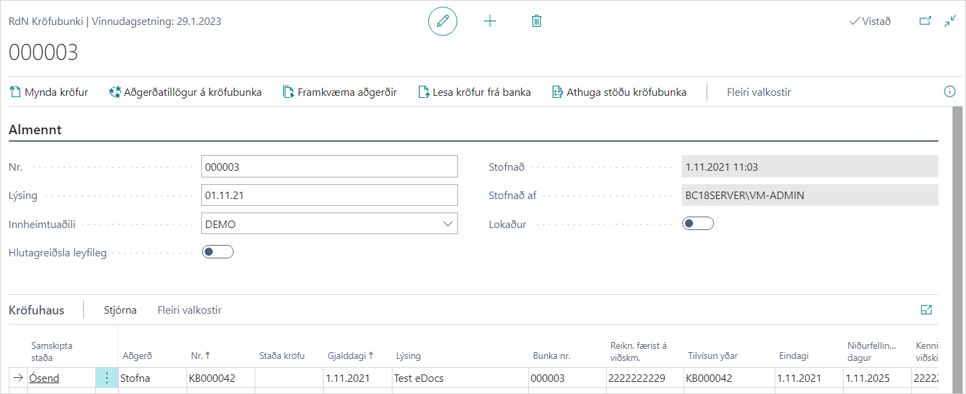Expand the Kröfuhaus list to full view
The image size is (966, 394).
coord(926,310)
